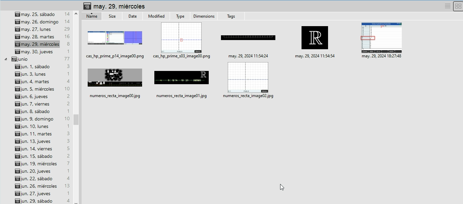
Task: Click calendar icon beside header may. 29, miércoles
Action: [x=87, y=6]
